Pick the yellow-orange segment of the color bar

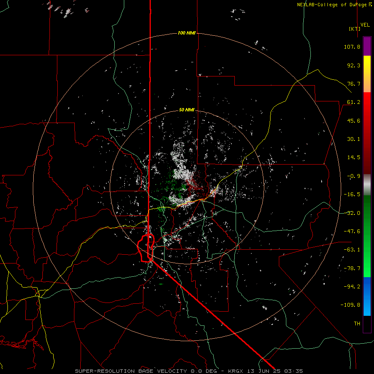point(367,74)
